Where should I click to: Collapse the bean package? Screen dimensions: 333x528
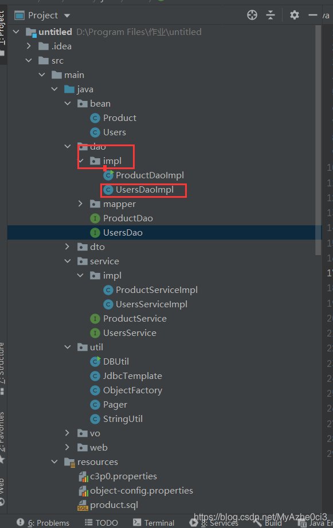click(x=68, y=103)
